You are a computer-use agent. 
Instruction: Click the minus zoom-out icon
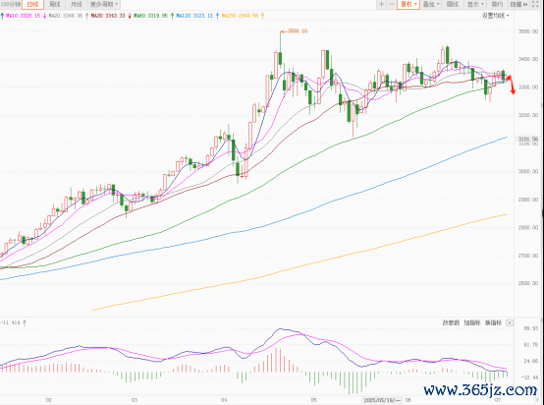coord(392,4)
